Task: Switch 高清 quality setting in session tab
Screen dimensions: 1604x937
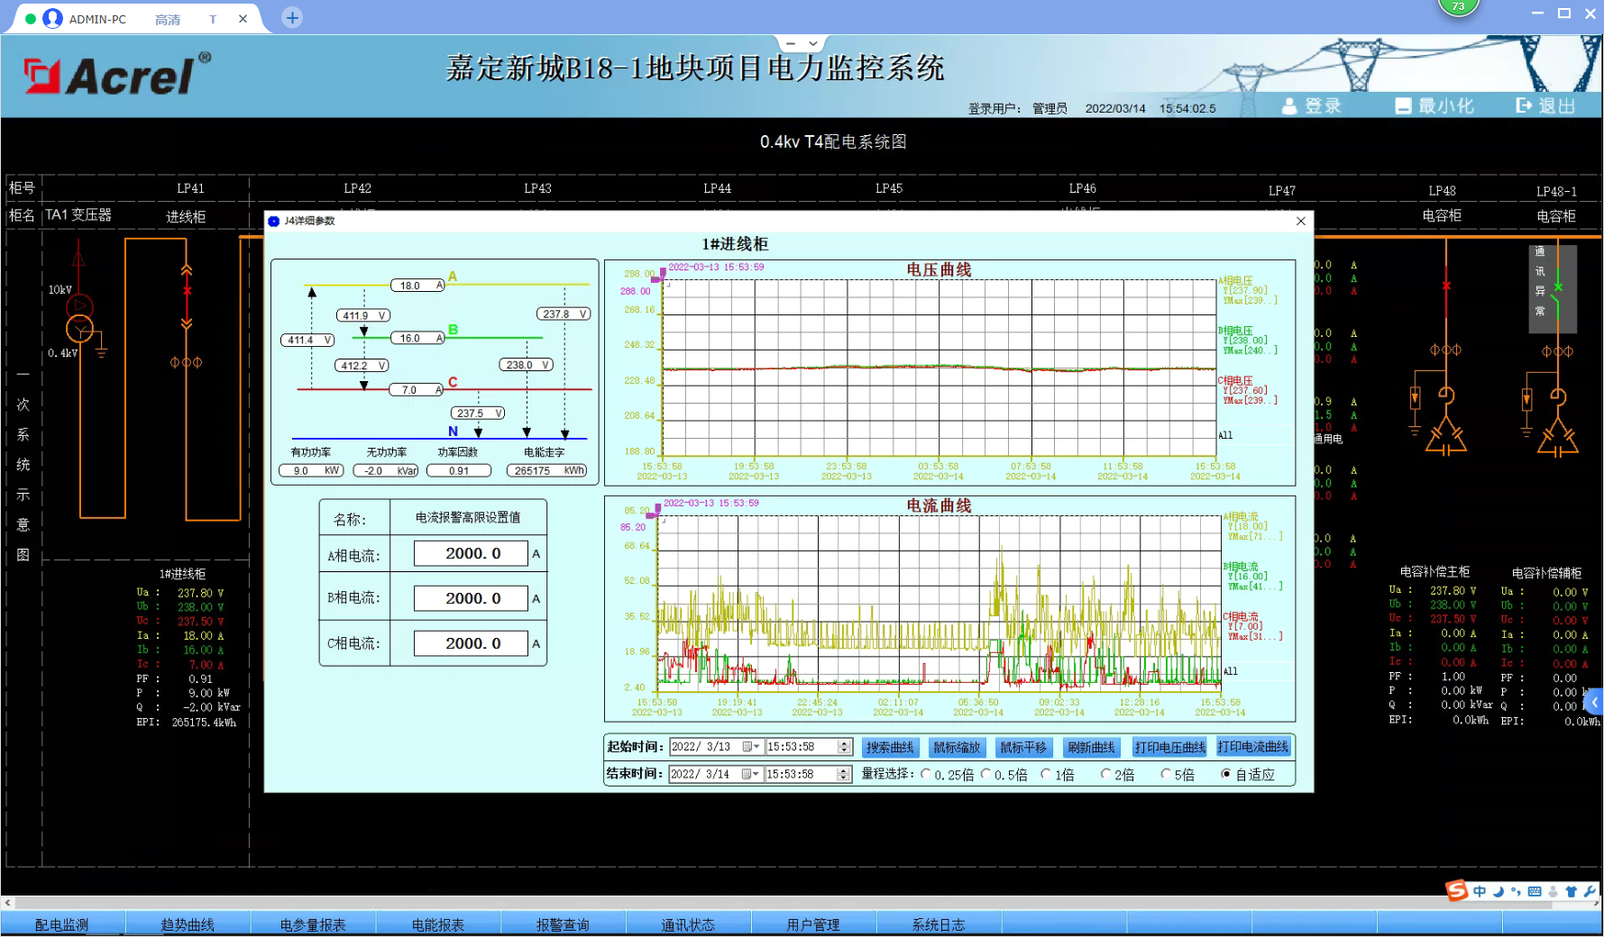Action: [x=168, y=19]
